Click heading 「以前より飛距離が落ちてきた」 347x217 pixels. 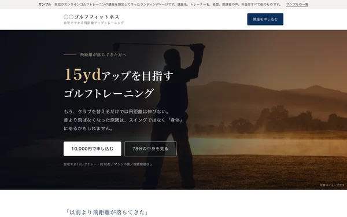coord(106,212)
